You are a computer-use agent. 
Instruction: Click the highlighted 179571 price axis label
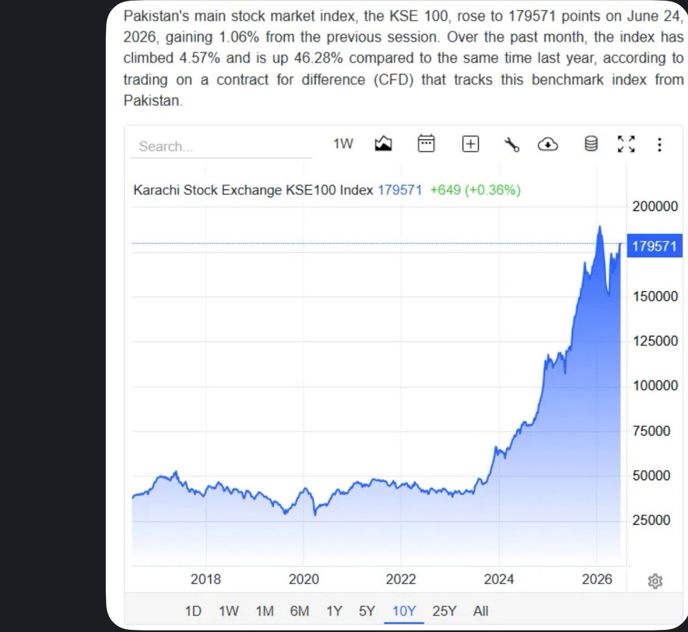(x=654, y=246)
